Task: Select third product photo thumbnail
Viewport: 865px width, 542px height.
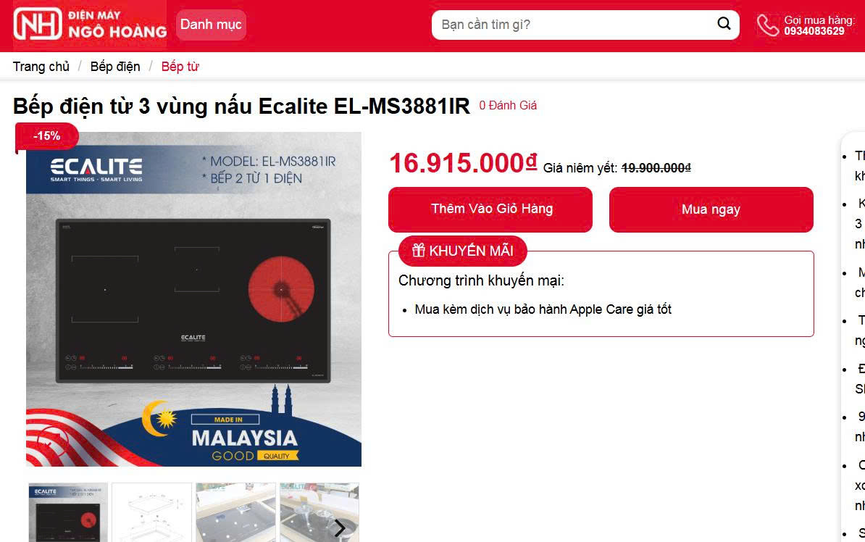Action: tap(235, 512)
